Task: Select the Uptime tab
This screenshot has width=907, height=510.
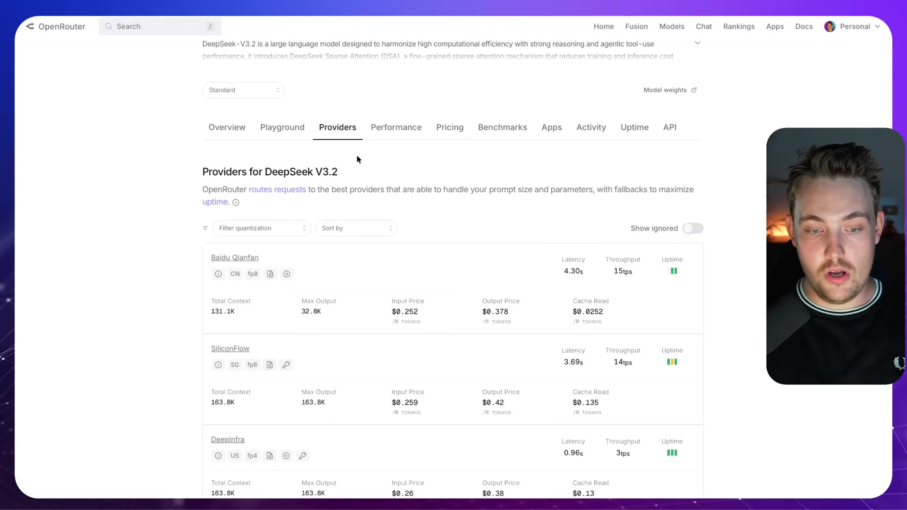Action: (x=635, y=127)
